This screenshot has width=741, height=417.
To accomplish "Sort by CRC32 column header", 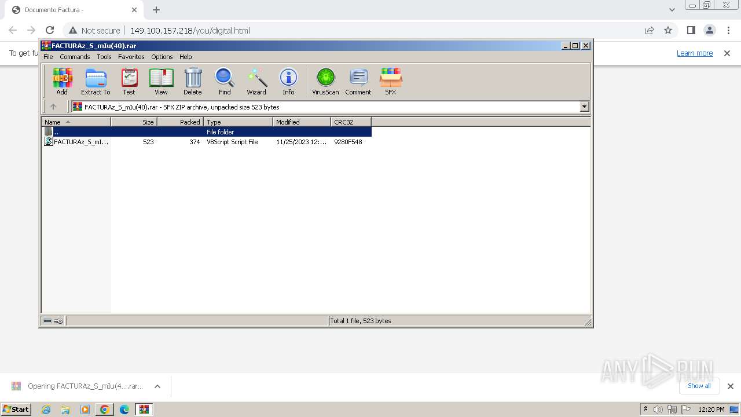I will [351, 122].
